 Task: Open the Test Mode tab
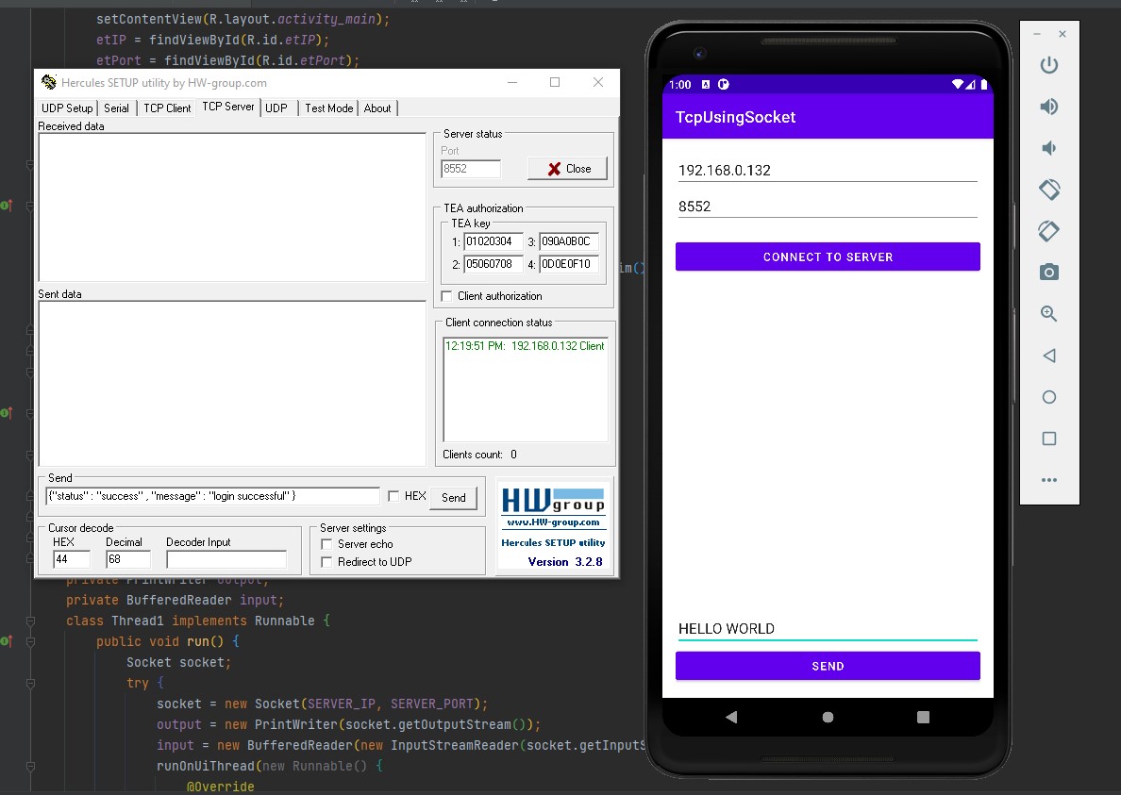(329, 108)
